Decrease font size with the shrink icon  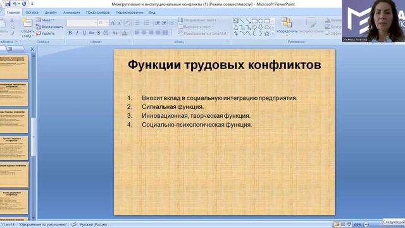(120, 23)
